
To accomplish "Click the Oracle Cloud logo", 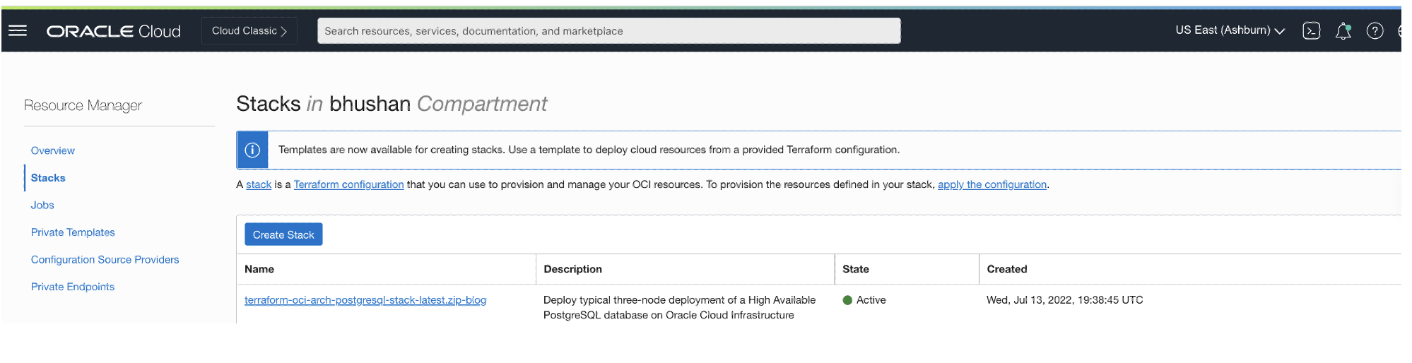I will pos(114,31).
